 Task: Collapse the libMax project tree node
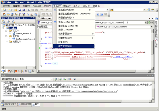click(3, 28)
